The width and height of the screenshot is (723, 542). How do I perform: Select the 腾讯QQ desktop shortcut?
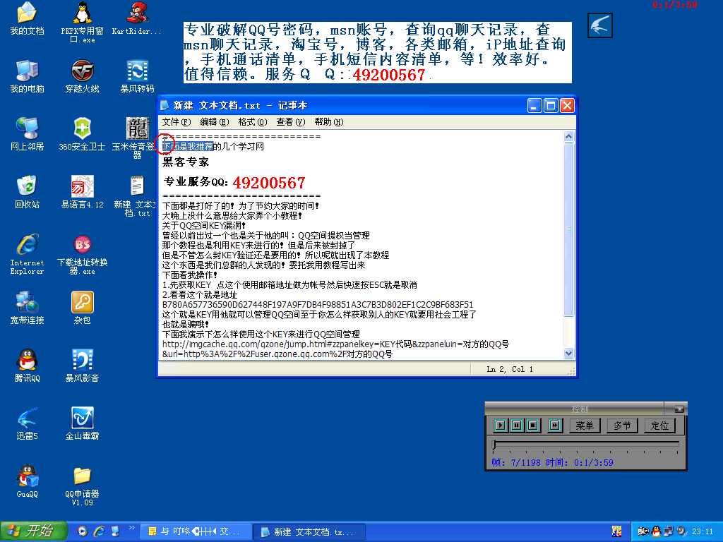tap(27, 366)
